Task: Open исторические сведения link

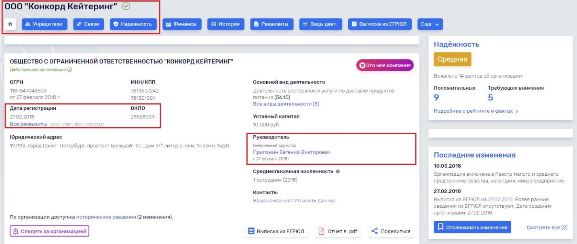Action: click(x=106, y=217)
